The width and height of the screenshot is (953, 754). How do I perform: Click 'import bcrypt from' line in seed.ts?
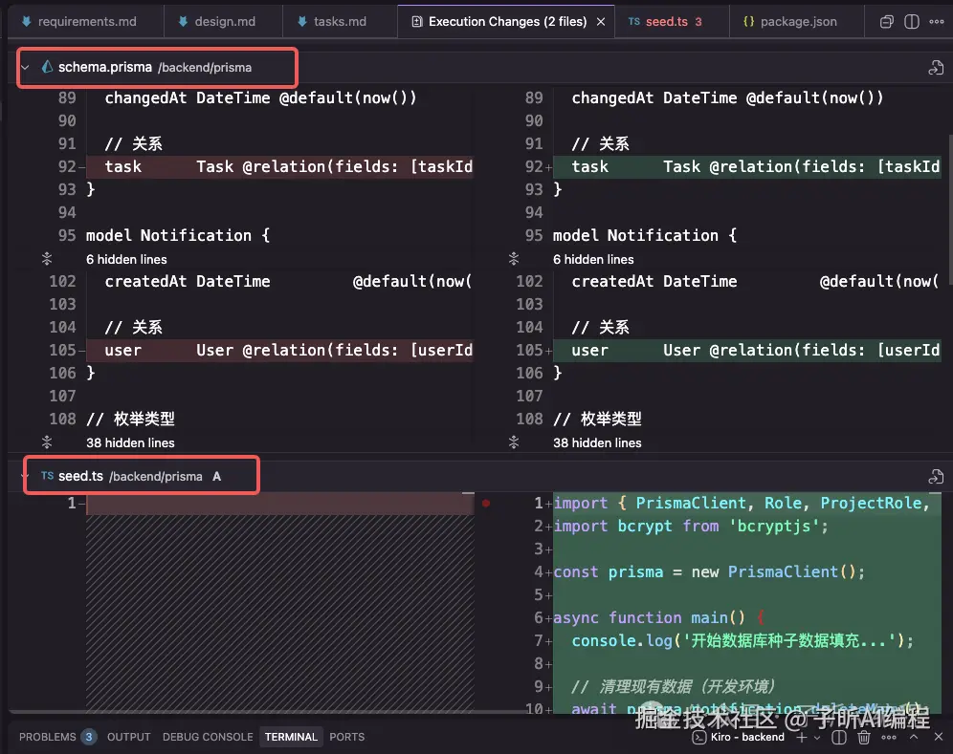(x=691, y=527)
